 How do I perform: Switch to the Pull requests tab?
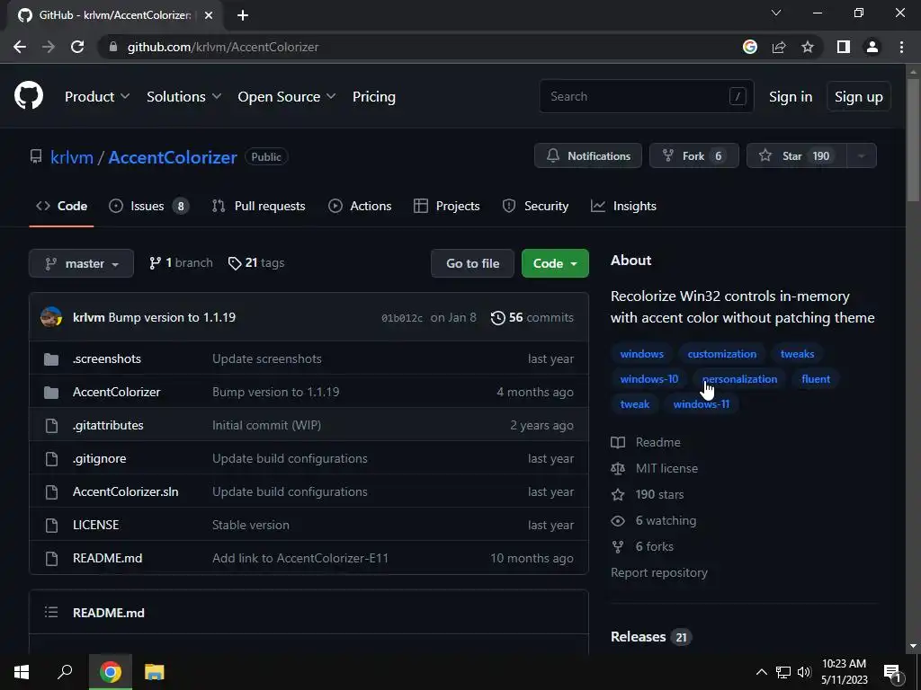pyautogui.click(x=258, y=206)
